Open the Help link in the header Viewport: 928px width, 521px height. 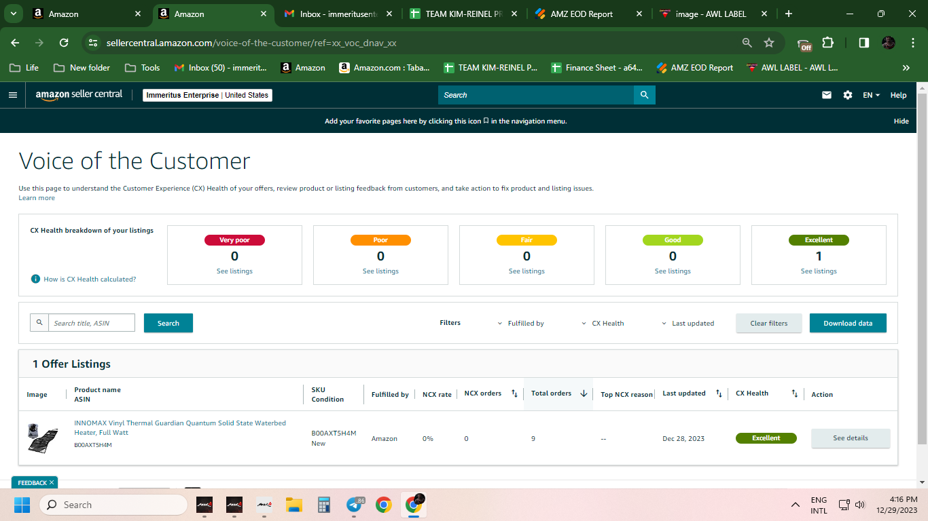tap(898, 95)
